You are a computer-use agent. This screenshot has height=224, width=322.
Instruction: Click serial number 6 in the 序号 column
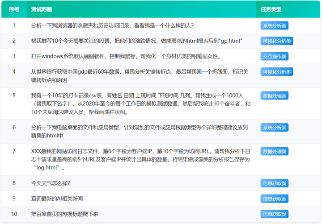tap(14, 127)
